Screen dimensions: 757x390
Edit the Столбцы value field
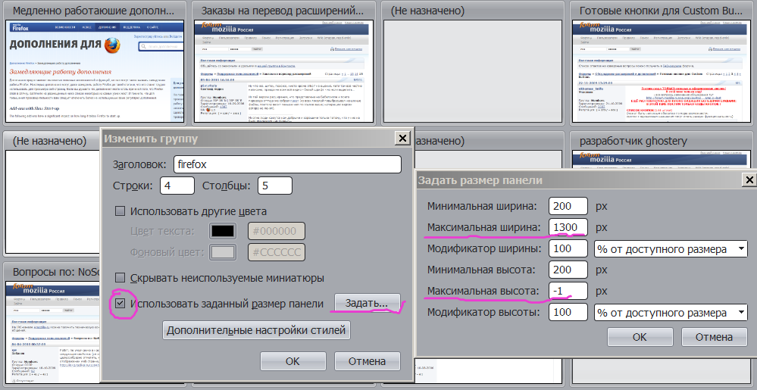pyautogui.click(x=275, y=186)
